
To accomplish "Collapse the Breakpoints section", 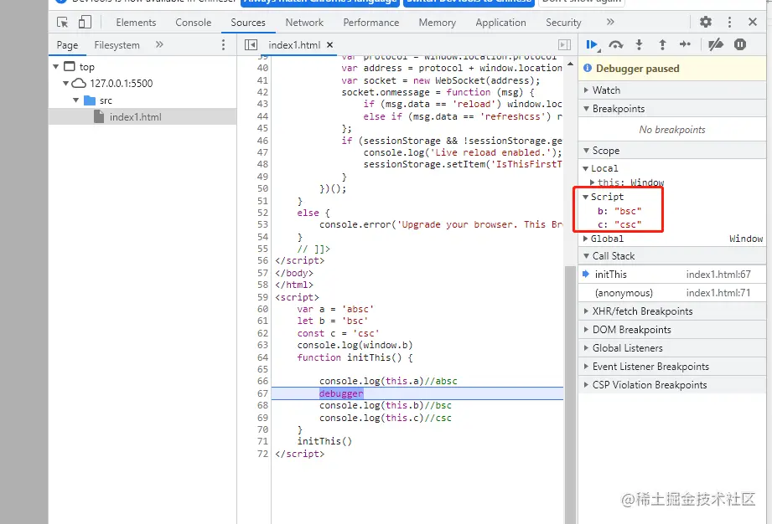I will pyautogui.click(x=671, y=109).
